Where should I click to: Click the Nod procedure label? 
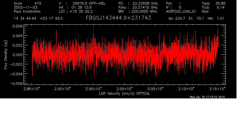coord(205,11)
